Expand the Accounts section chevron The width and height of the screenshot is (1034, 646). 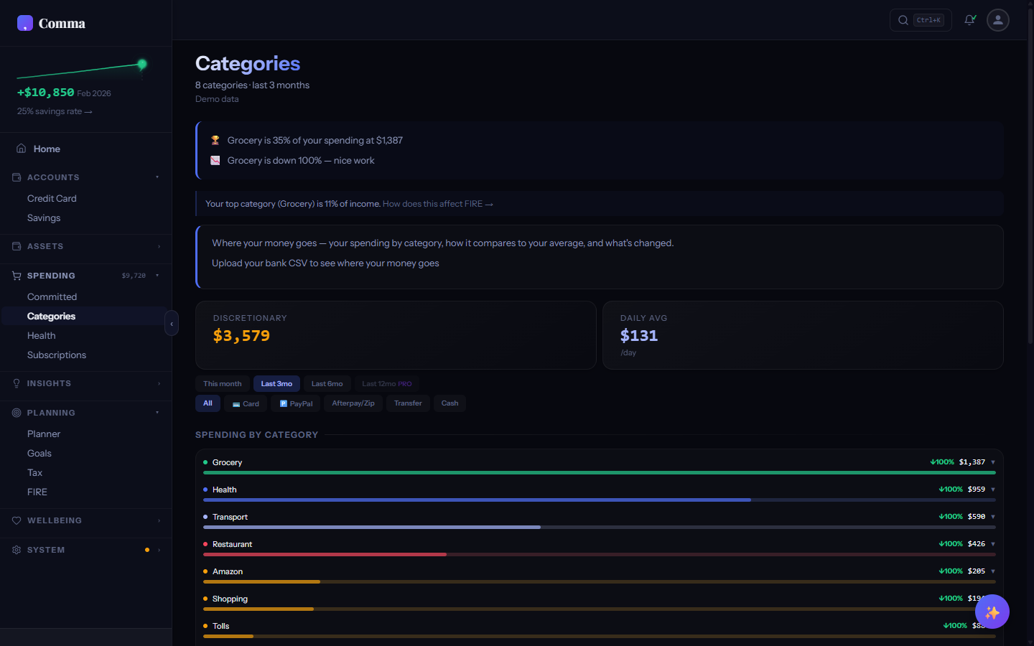(x=157, y=177)
